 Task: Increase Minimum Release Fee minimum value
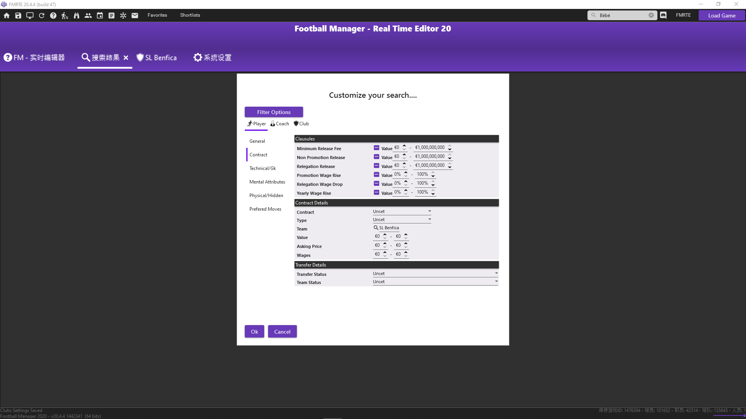pyautogui.click(x=404, y=146)
